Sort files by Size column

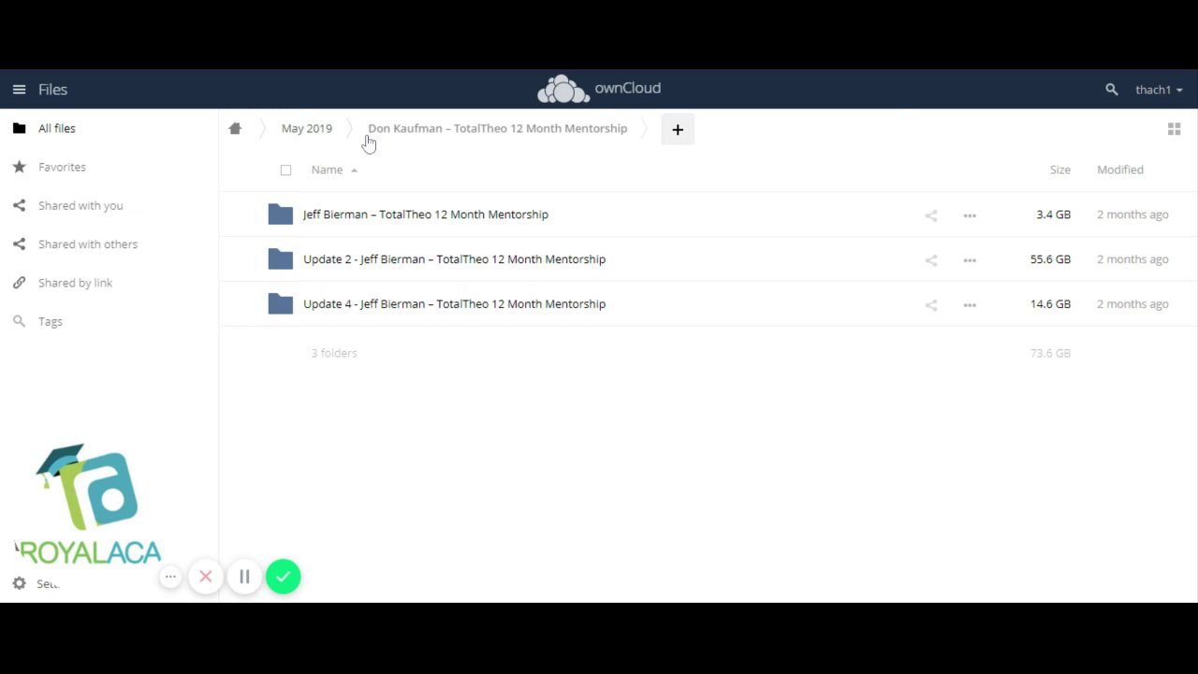pos(1059,169)
